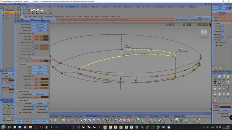This screenshot has width=232, height=130.
Task: Open Flow Control Start dropdown
Action: [40, 67]
